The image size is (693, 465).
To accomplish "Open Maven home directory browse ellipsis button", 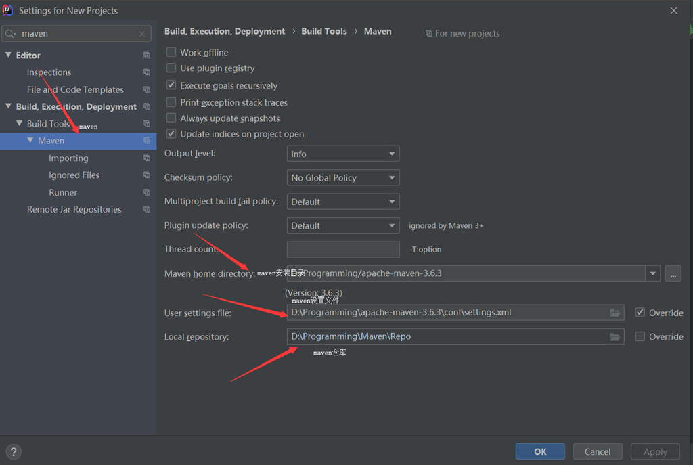I will point(673,273).
